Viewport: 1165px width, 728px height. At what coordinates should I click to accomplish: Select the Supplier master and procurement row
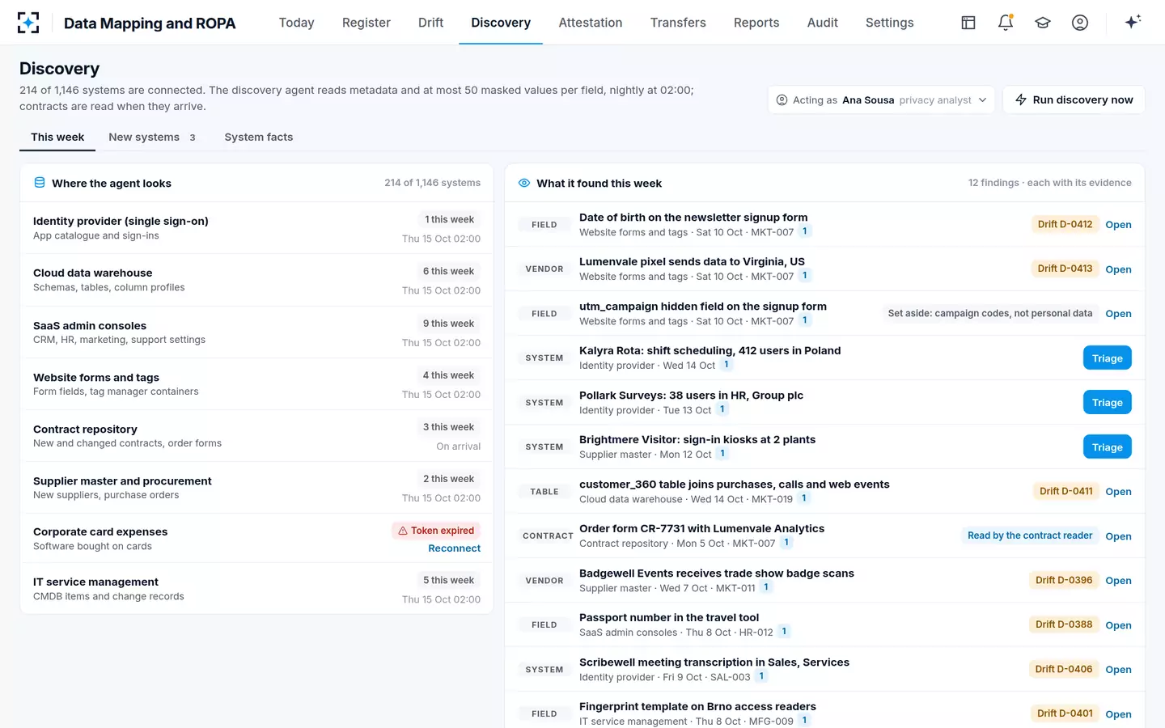[x=256, y=488]
